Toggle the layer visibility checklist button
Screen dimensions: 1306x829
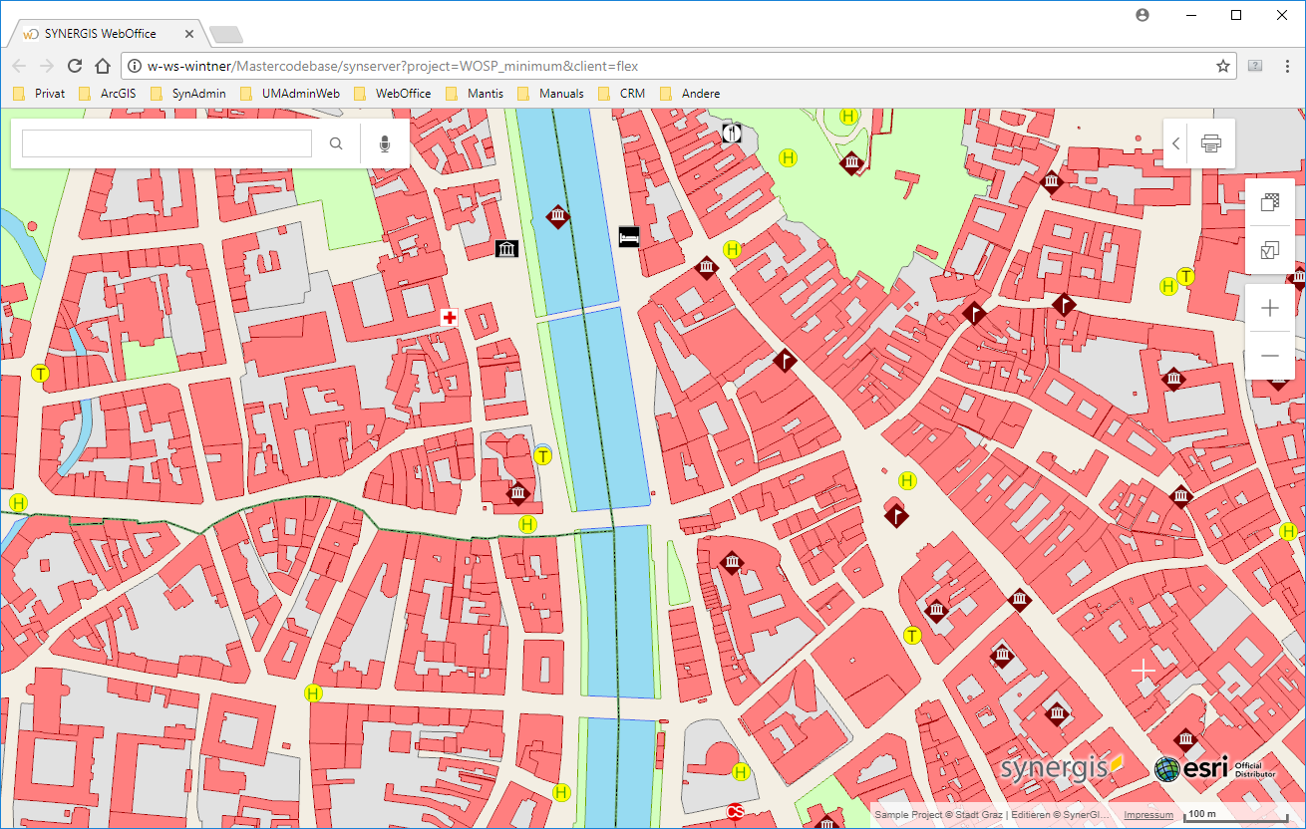coord(1270,250)
